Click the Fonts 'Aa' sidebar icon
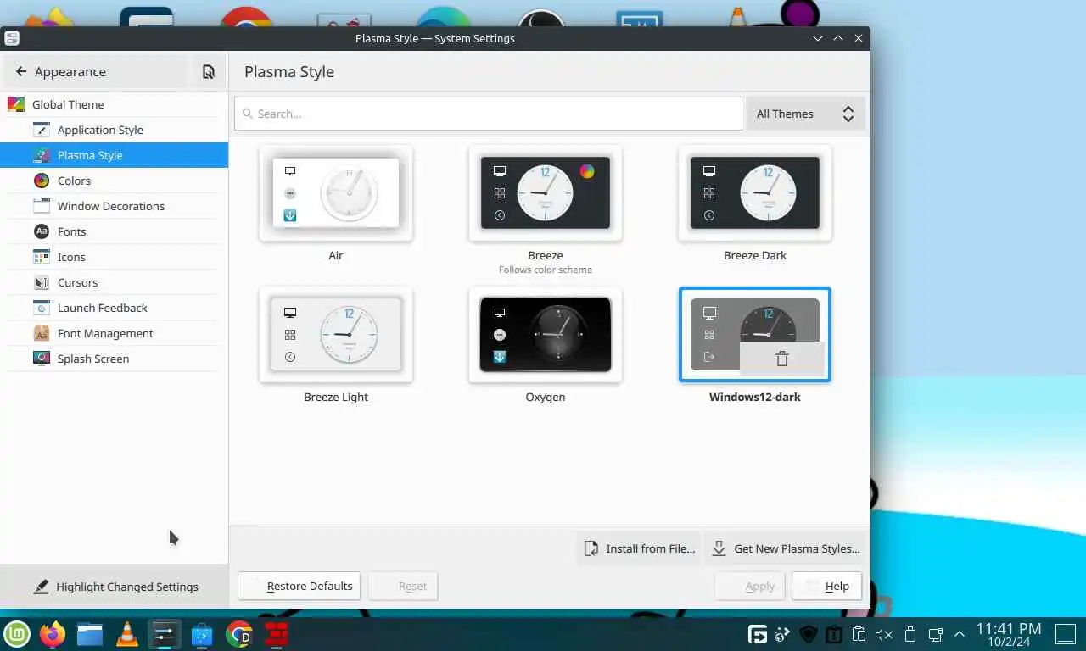This screenshot has height=651, width=1086. [x=42, y=231]
